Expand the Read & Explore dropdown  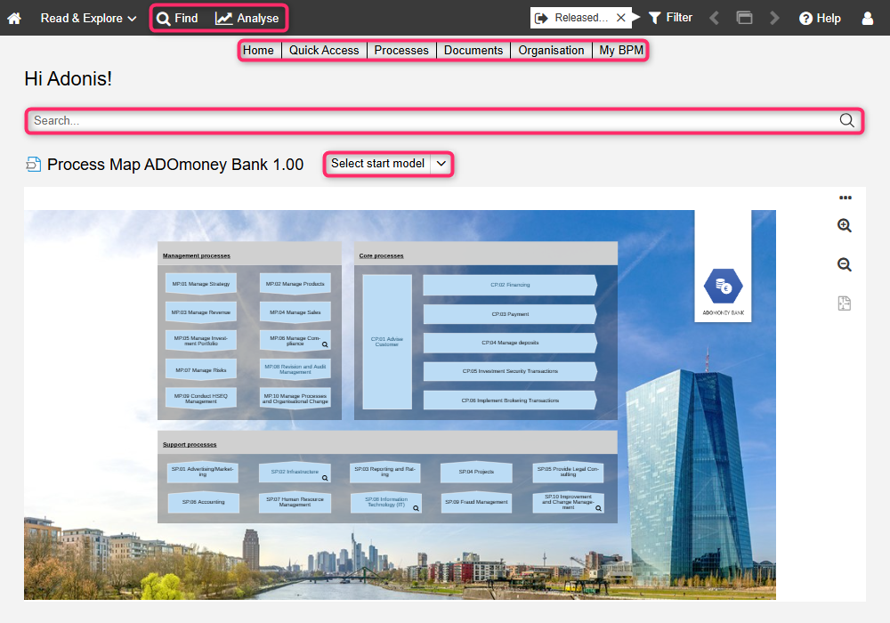click(x=88, y=18)
